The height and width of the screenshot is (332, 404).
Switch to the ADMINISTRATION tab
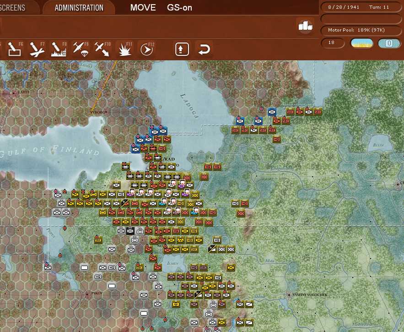tap(79, 8)
